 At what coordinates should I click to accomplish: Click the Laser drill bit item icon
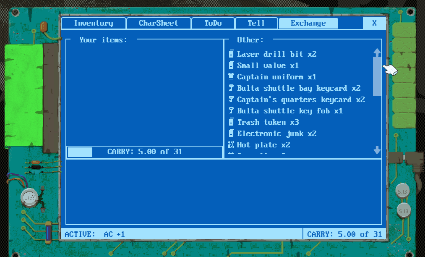pos(231,54)
